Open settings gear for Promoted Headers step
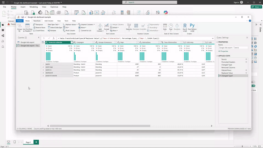 [x=246, y=62]
